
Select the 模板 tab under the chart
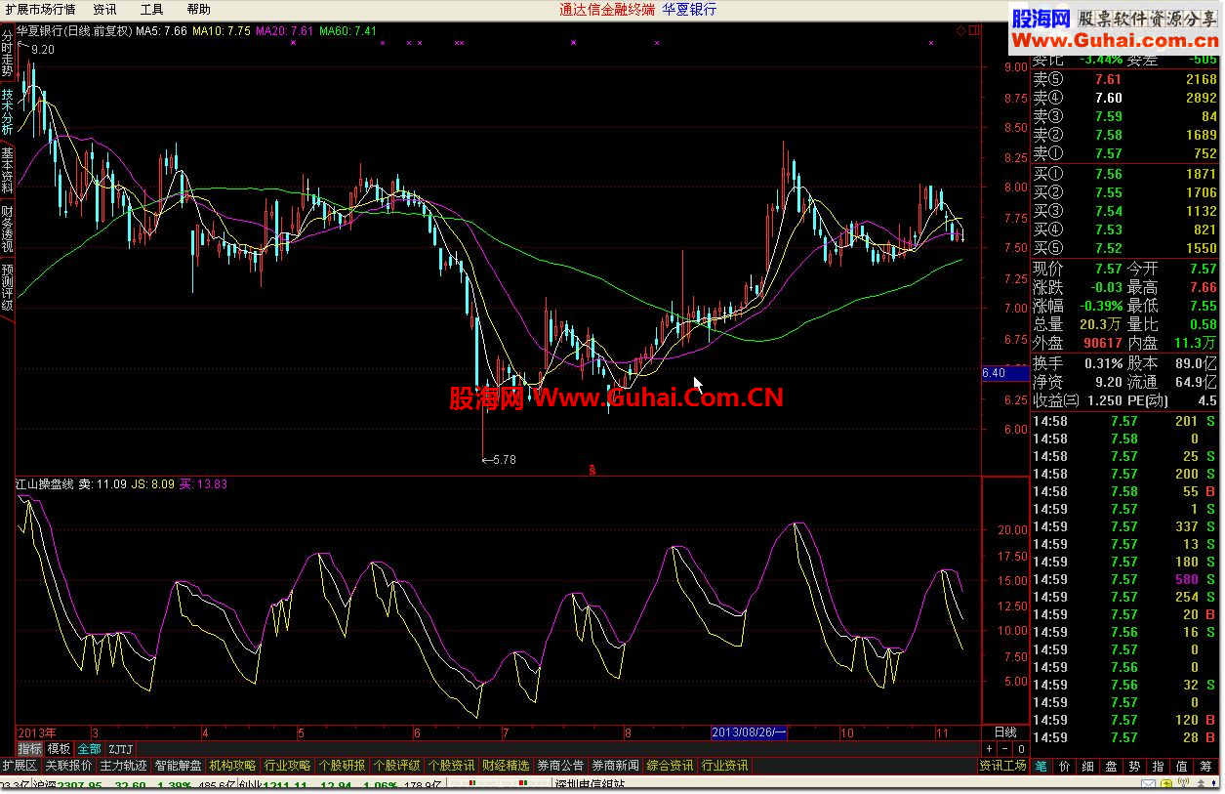click(x=60, y=748)
